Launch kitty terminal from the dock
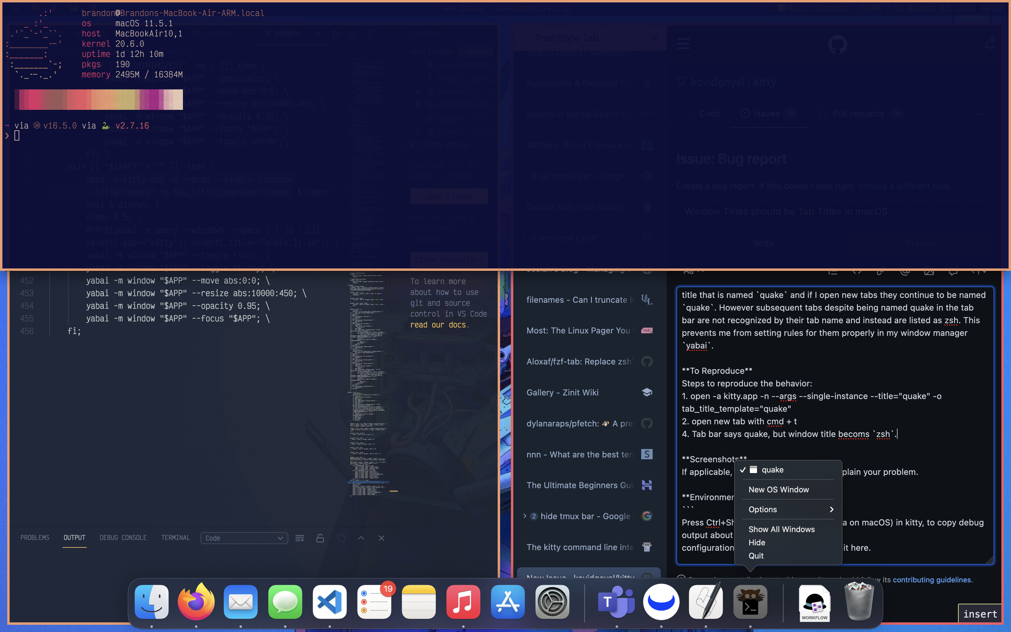Screen dimensions: 1011x632 click(x=750, y=602)
